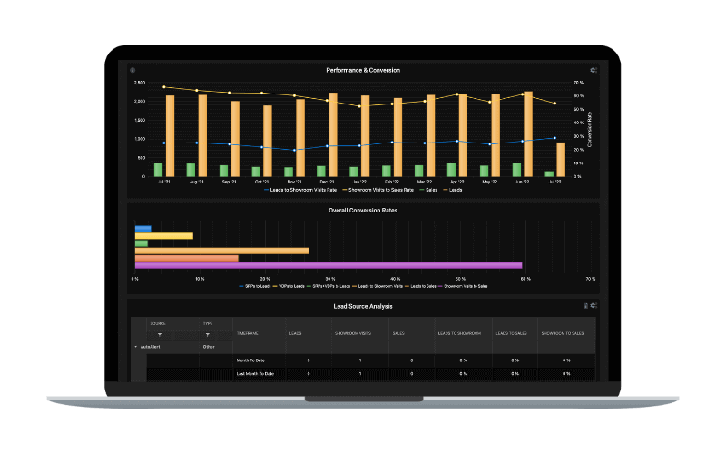The height and width of the screenshot is (454, 726).
Task: Toggle Leads series in performance chart legend
Action: (x=453, y=190)
